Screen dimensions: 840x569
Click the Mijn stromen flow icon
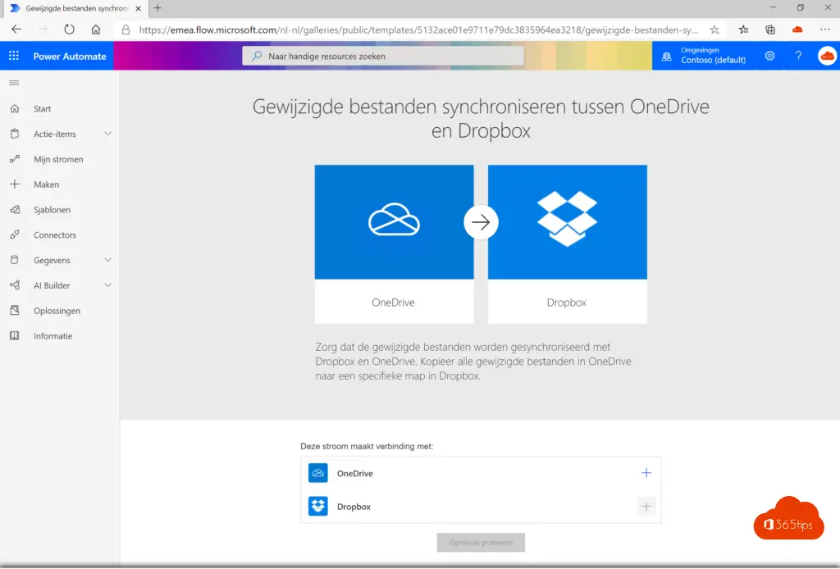point(15,159)
